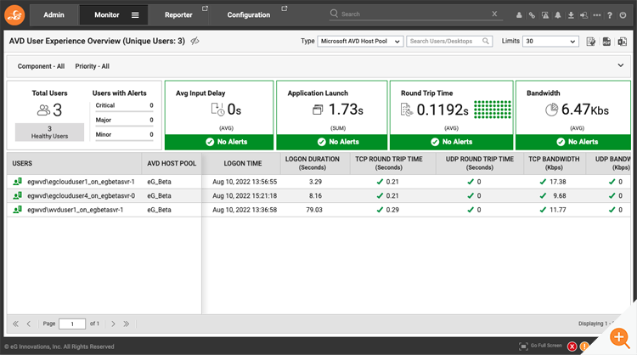Click the orange exclamation alert icon
This screenshot has height=355, width=637.
click(x=583, y=347)
